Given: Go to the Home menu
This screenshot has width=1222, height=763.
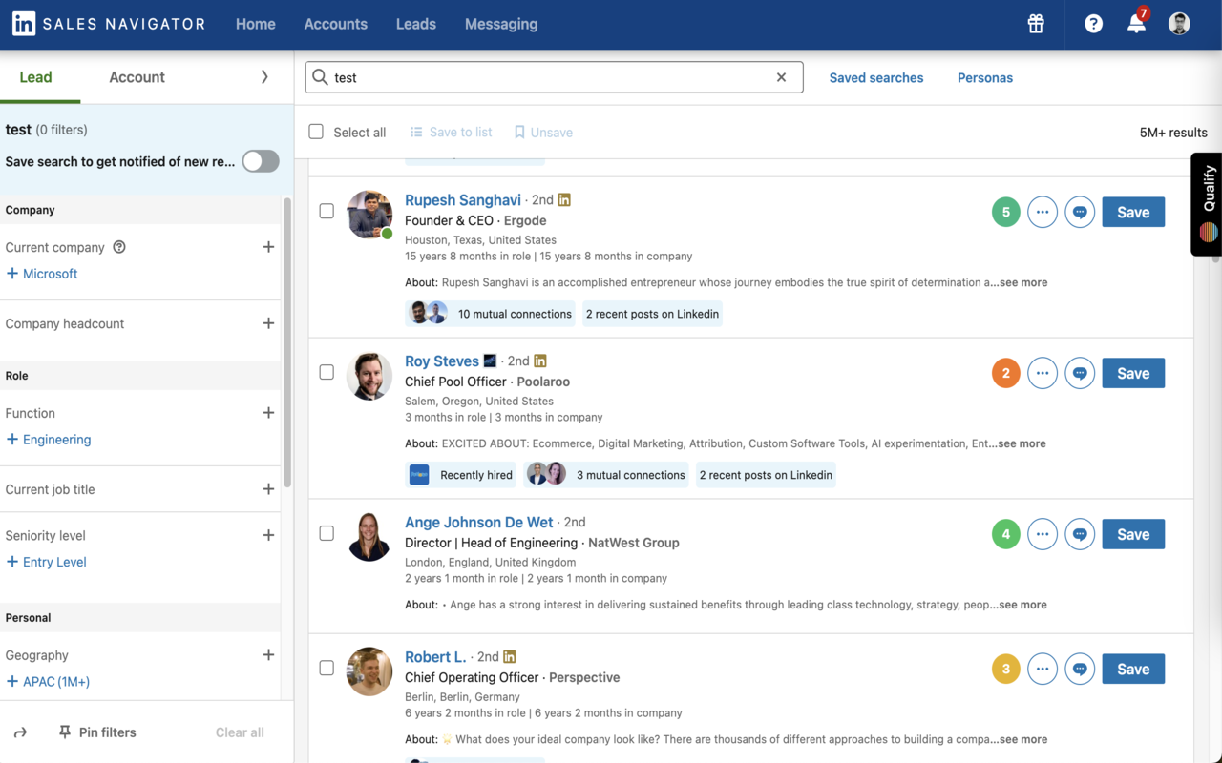Looking at the screenshot, I should 256,24.
